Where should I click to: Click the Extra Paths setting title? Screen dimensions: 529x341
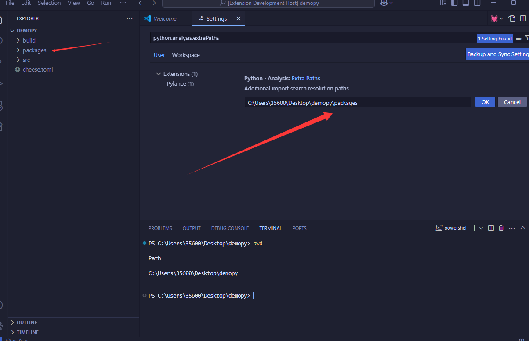(306, 78)
